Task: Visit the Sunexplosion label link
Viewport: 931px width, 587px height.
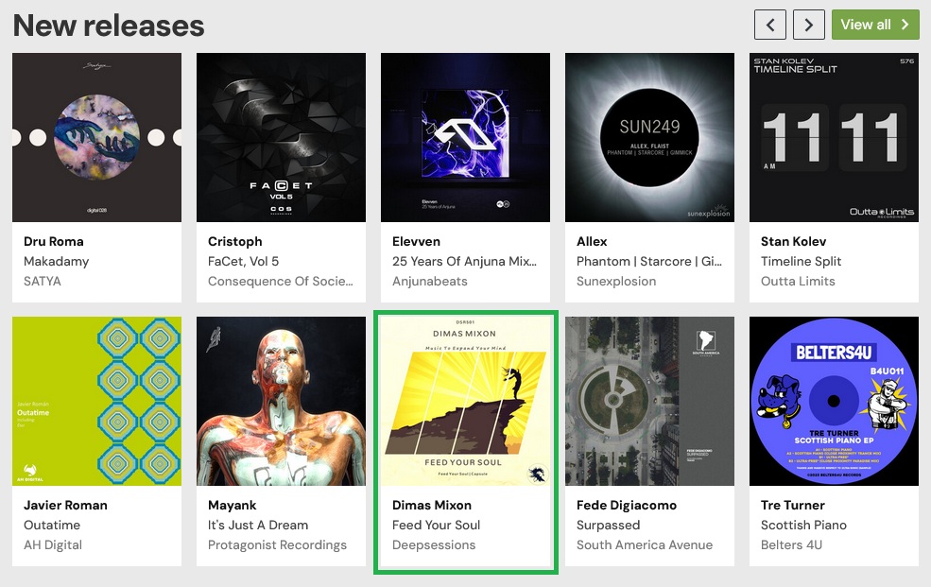Action: click(x=616, y=282)
